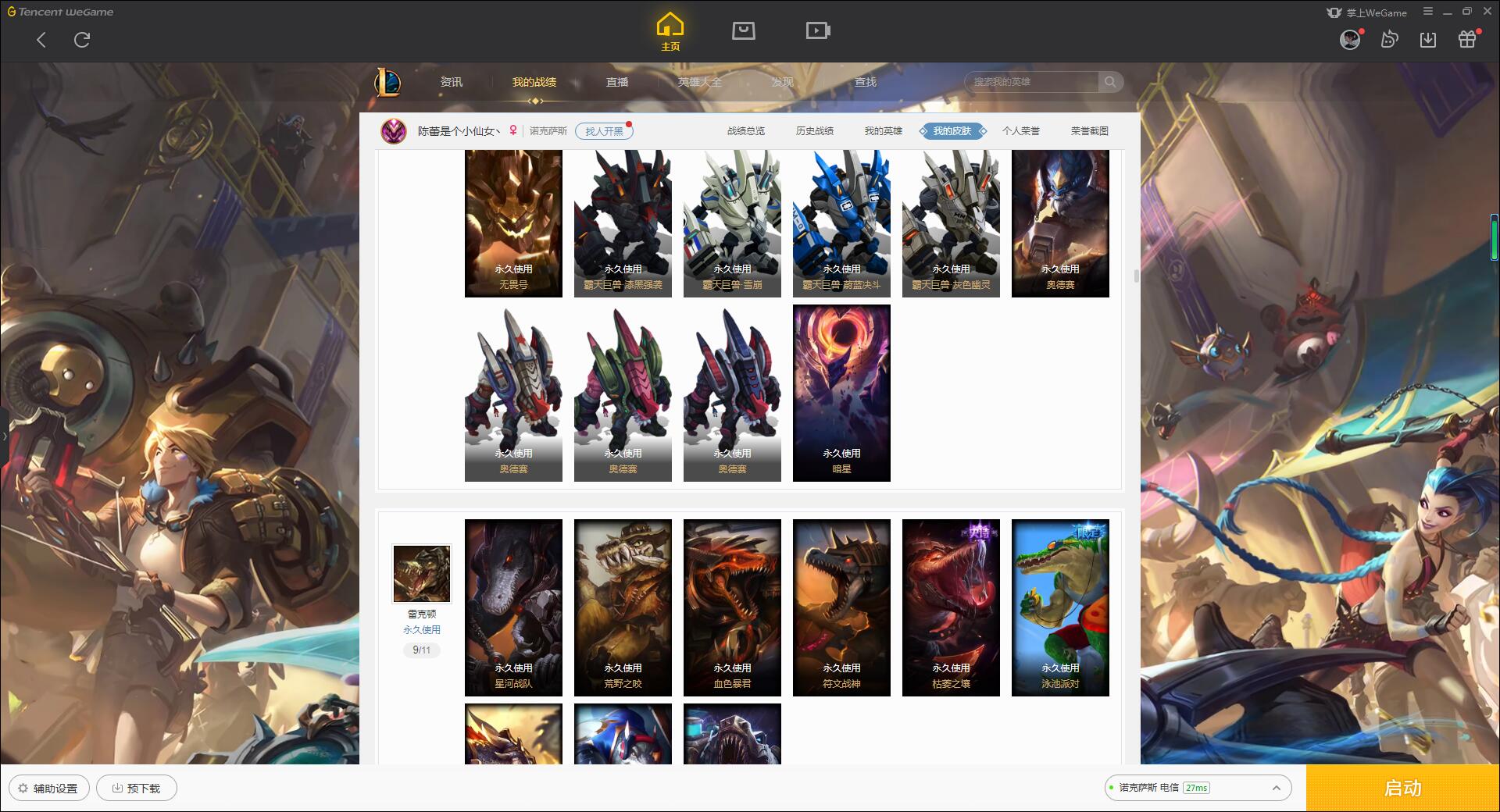Screen dimensions: 1500x812
Task: Go back with the left arrow icon
Action: [41, 40]
